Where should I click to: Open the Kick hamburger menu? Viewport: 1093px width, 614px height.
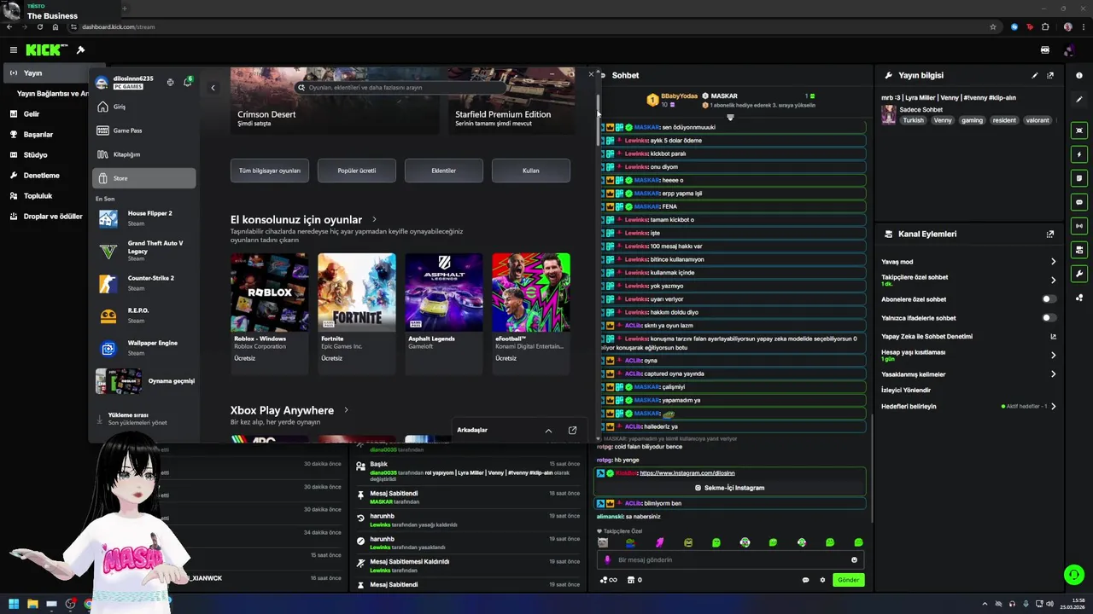click(13, 50)
